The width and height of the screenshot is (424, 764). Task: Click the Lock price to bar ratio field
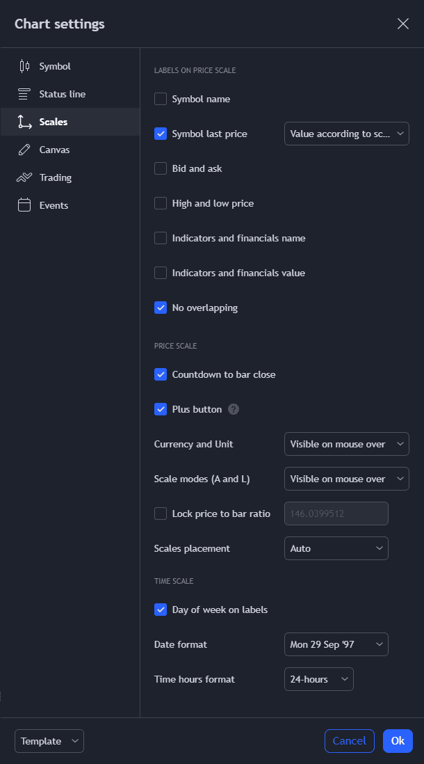(x=336, y=514)
